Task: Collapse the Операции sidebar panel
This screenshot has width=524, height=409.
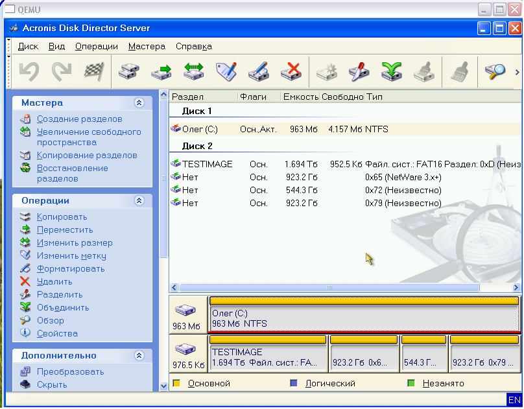Action: pyautogui.click(x=139, y=201)
